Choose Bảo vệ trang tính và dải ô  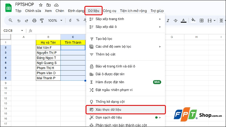pos(125,66)
